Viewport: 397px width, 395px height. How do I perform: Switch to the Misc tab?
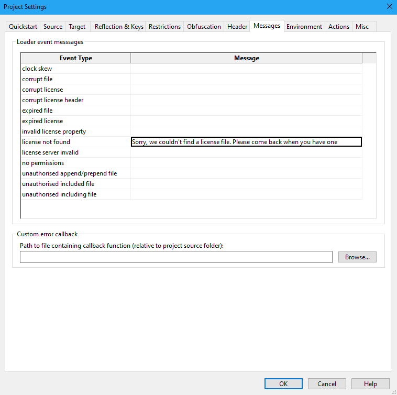pos(362,27)
